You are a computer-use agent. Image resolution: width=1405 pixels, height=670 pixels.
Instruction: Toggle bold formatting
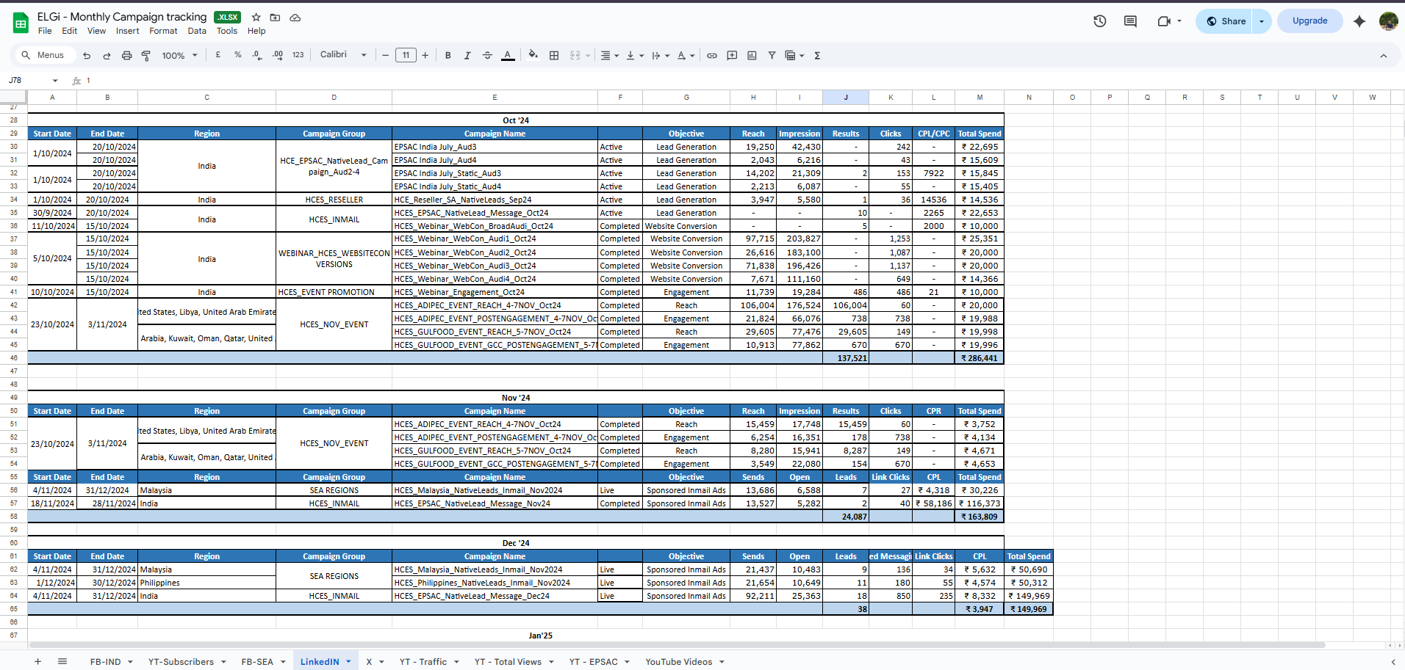coord(448,56)
